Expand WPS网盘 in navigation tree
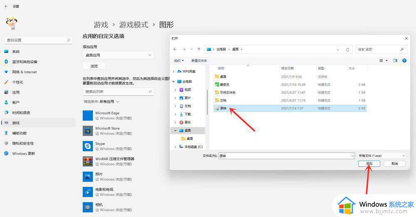This screenshot has width=416, height=217. click(x=173, y=72)
